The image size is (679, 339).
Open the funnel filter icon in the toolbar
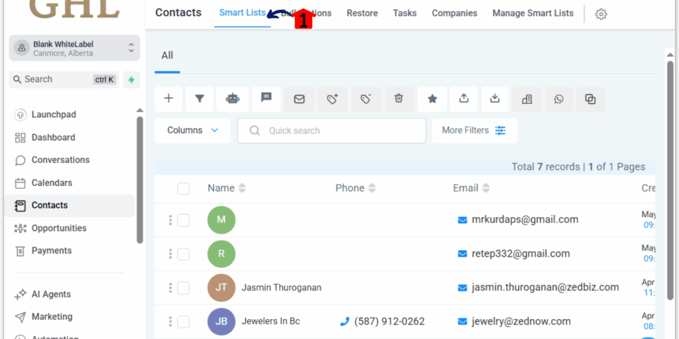click(x=199, y=99)
